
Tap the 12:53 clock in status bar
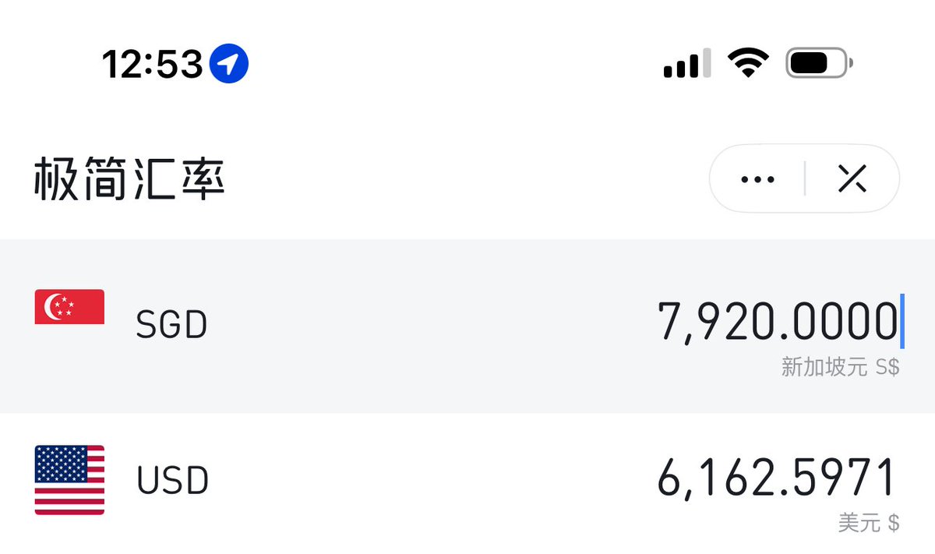152,63
